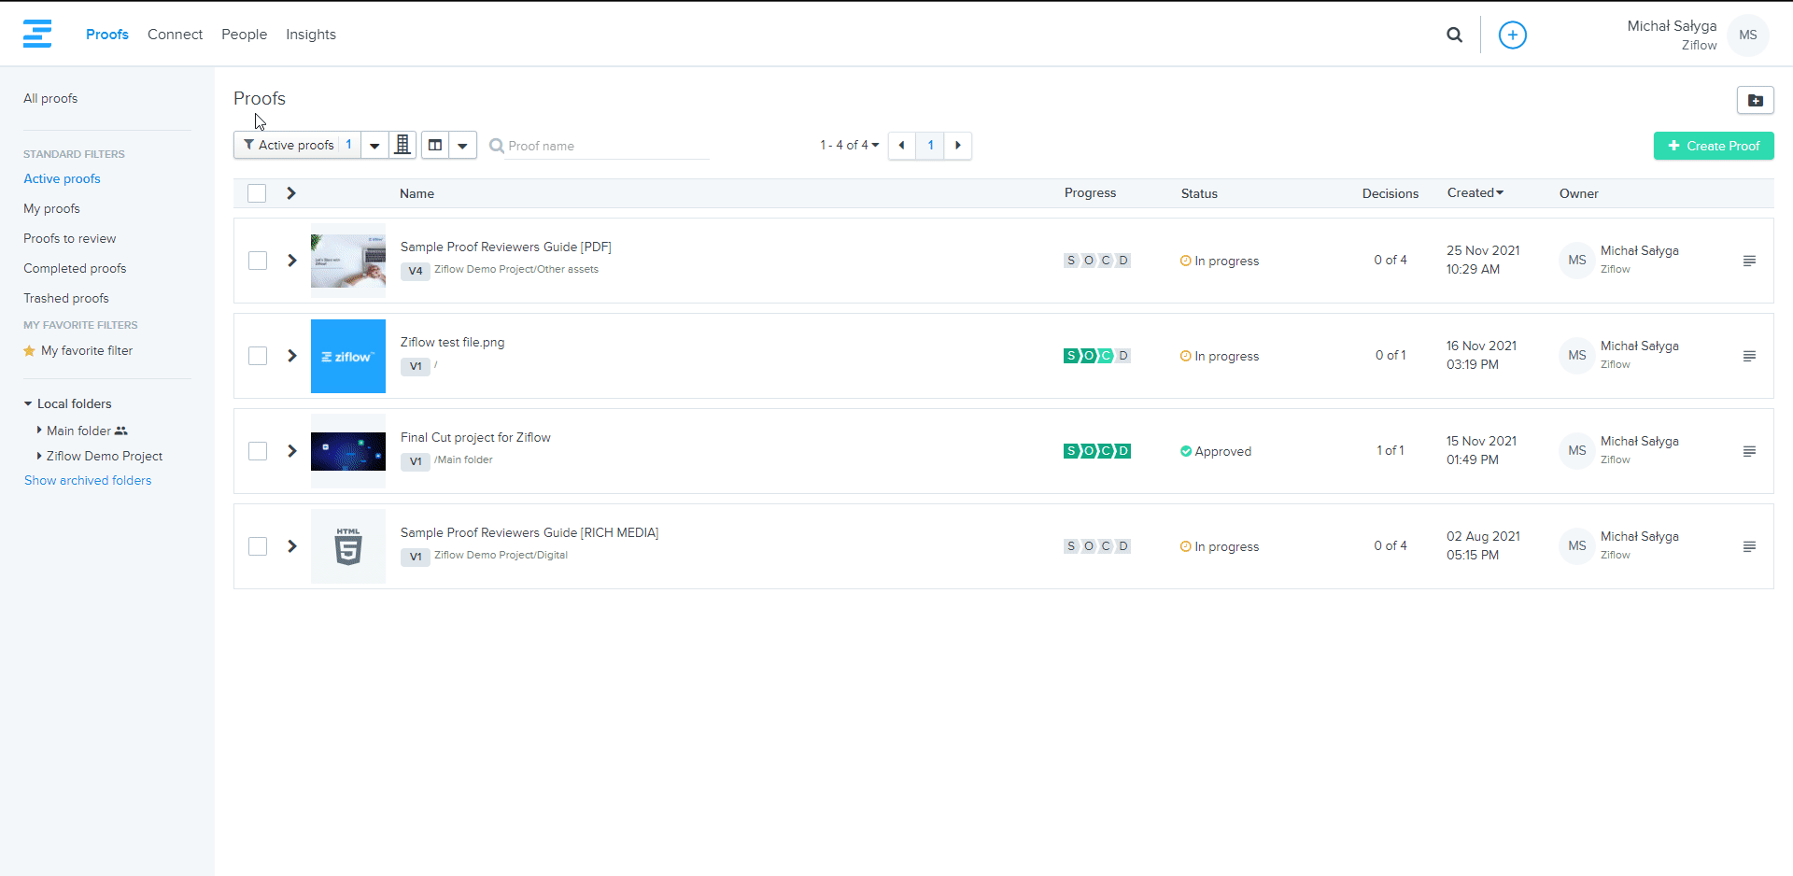The height and width of the screenshot is (876, 1793).
Task: Switch to the compact row density view icon
Action: 402,145
